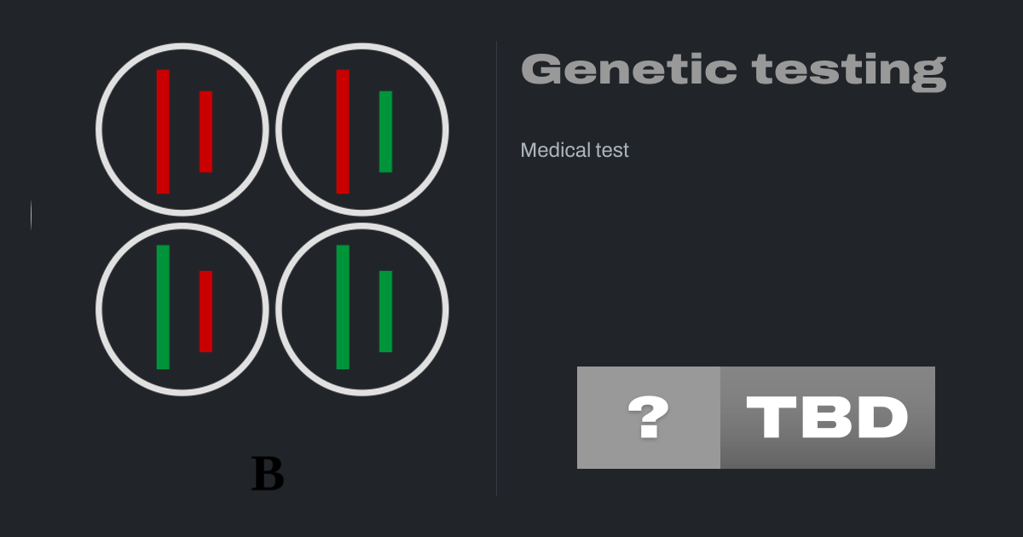This screenshot has height=537, width=1023.
Task: Click short green bar in top-right circle
Action: [x=385, y=131]
